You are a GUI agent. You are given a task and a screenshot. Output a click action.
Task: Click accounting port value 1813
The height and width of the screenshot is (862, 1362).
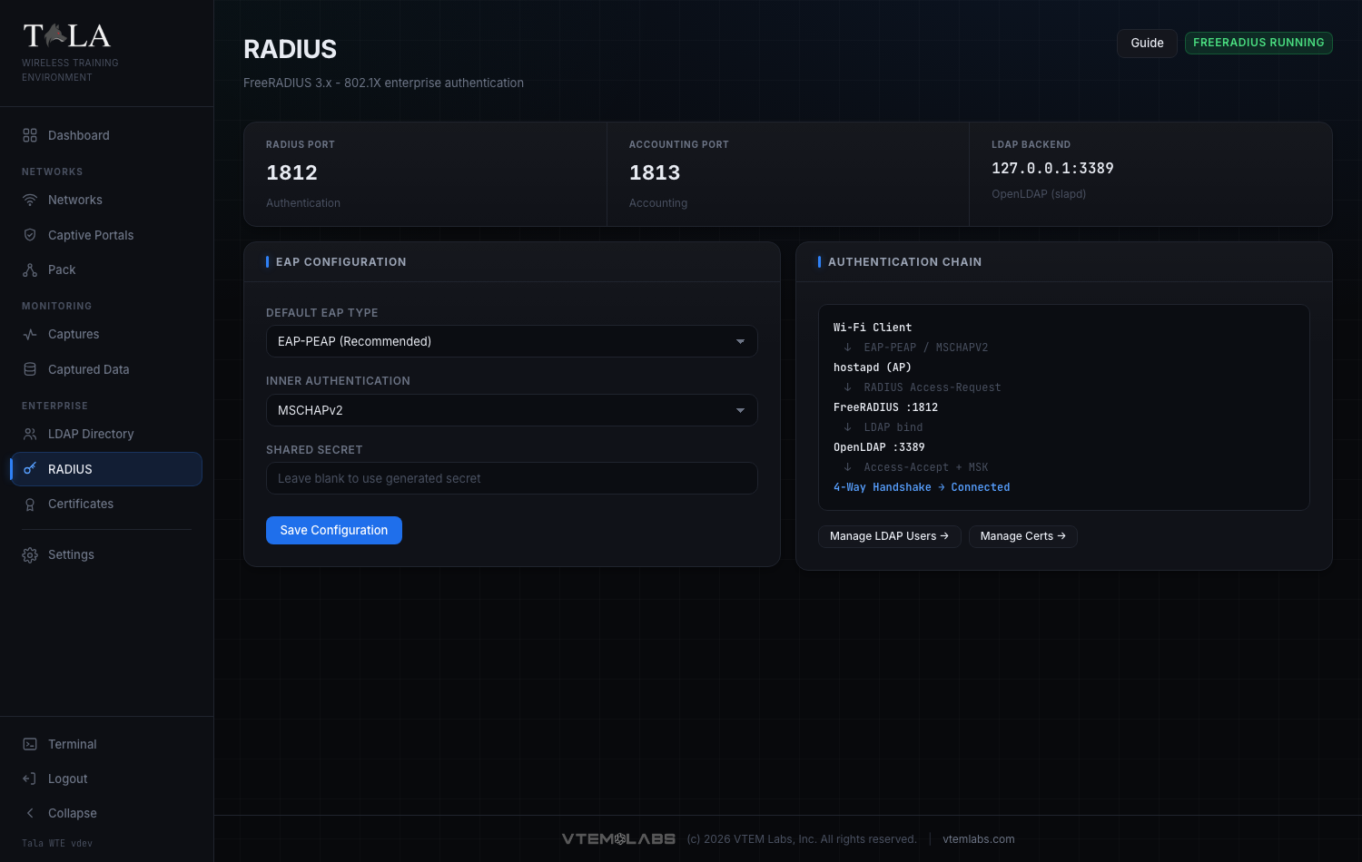click(x=655, y=172)
